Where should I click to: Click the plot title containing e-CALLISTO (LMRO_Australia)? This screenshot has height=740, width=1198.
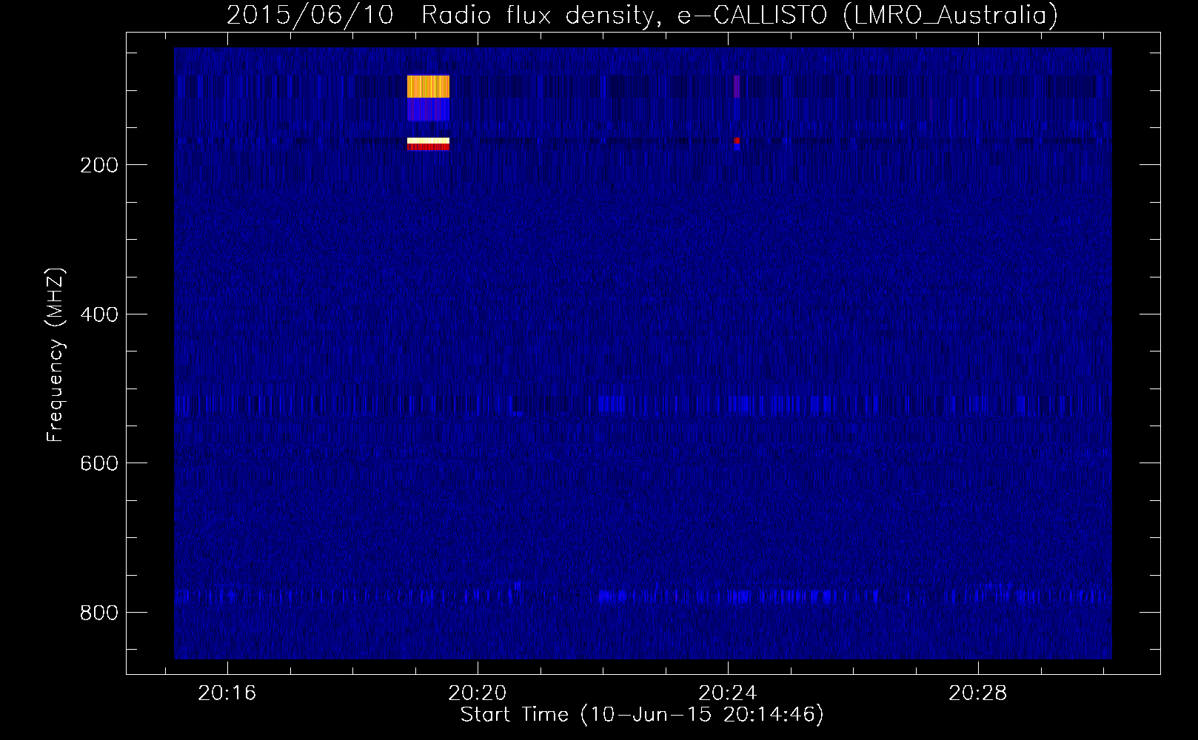642,15
